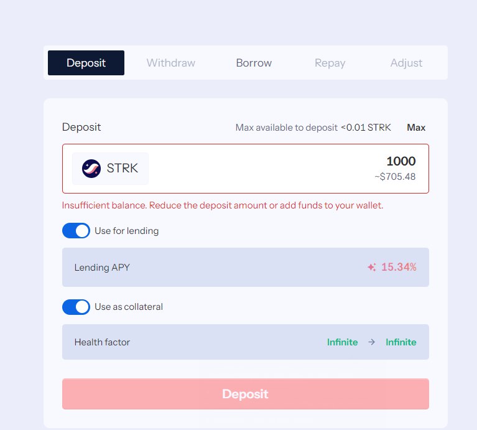Click the Use for lending label

126,231
